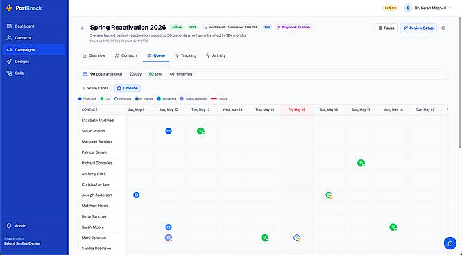Open the chat support bubble
This screenshot has width=462, height=255.
tap(450, 243)
